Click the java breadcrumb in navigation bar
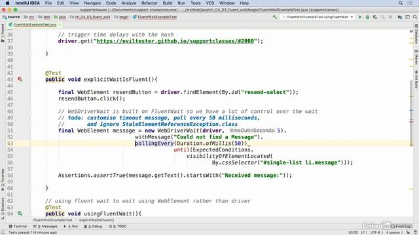Screen dimensions: 419x235 (60, 17)
